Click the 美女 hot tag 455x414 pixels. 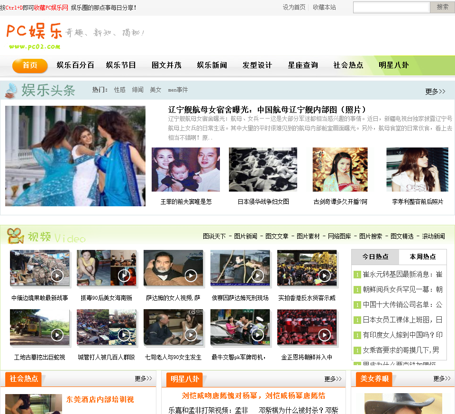[155, 90]
